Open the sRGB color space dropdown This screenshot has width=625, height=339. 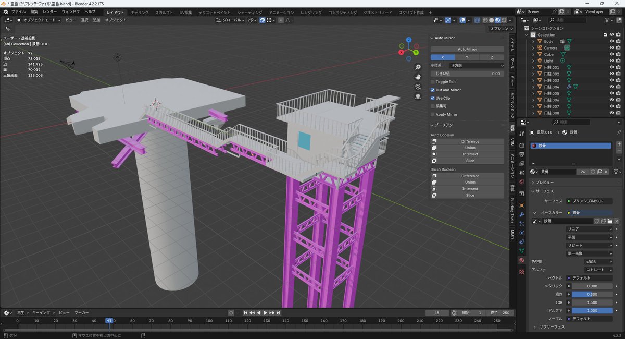[597, 261]
